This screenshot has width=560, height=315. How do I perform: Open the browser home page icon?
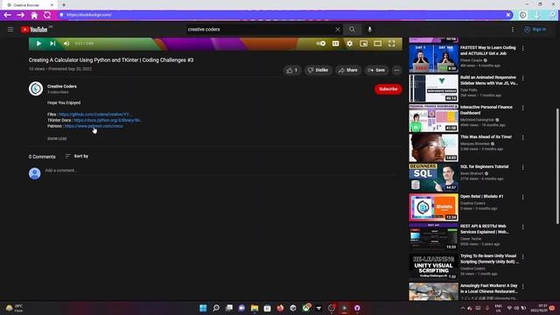pos(34,15)
